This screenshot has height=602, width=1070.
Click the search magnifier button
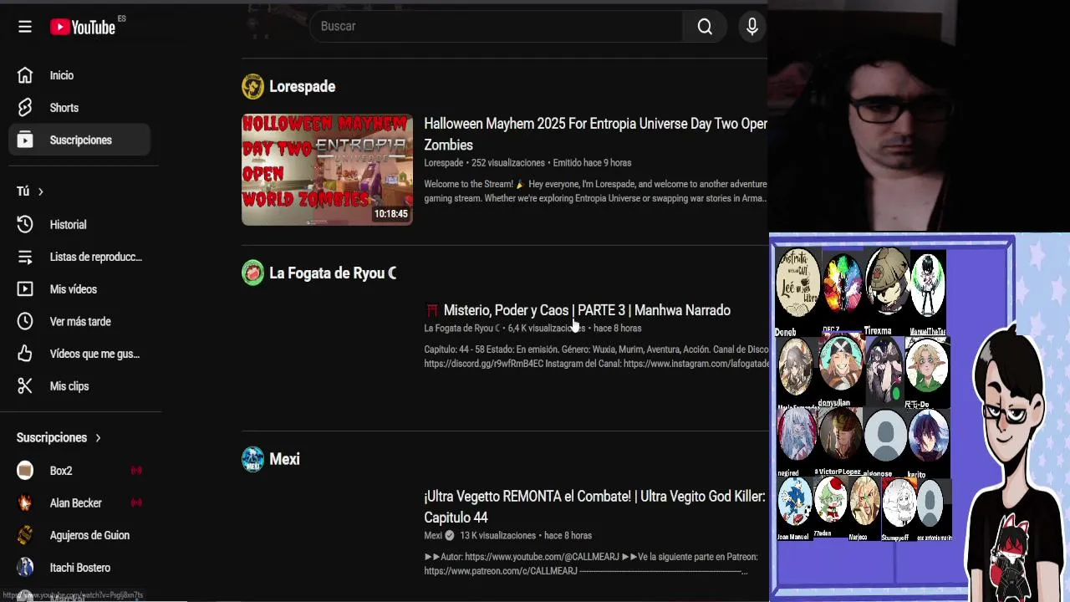705,27
